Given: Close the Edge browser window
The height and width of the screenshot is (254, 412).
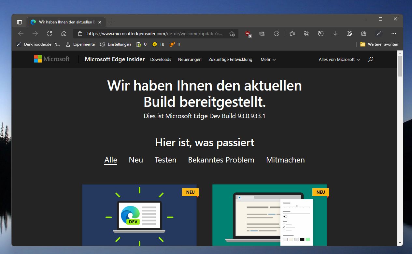Looking at the screenshot, I should tap(395, 19).
